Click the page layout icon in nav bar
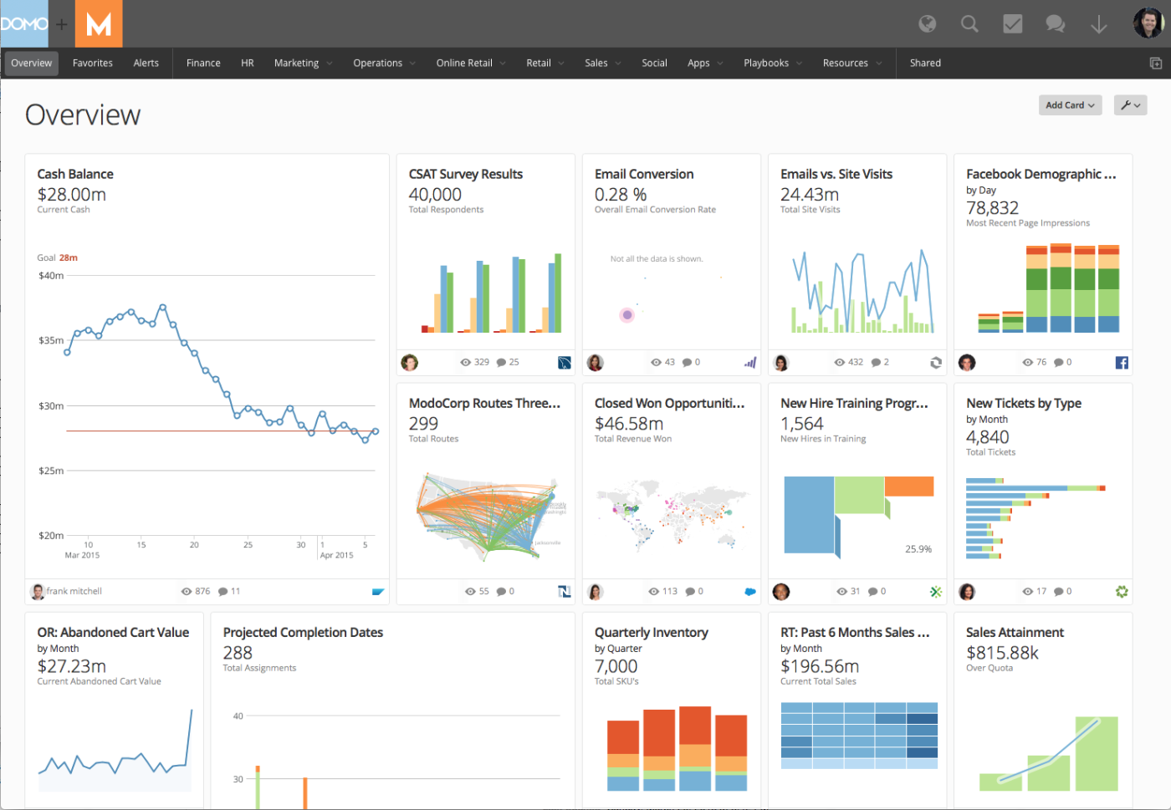 point(1155,64)
